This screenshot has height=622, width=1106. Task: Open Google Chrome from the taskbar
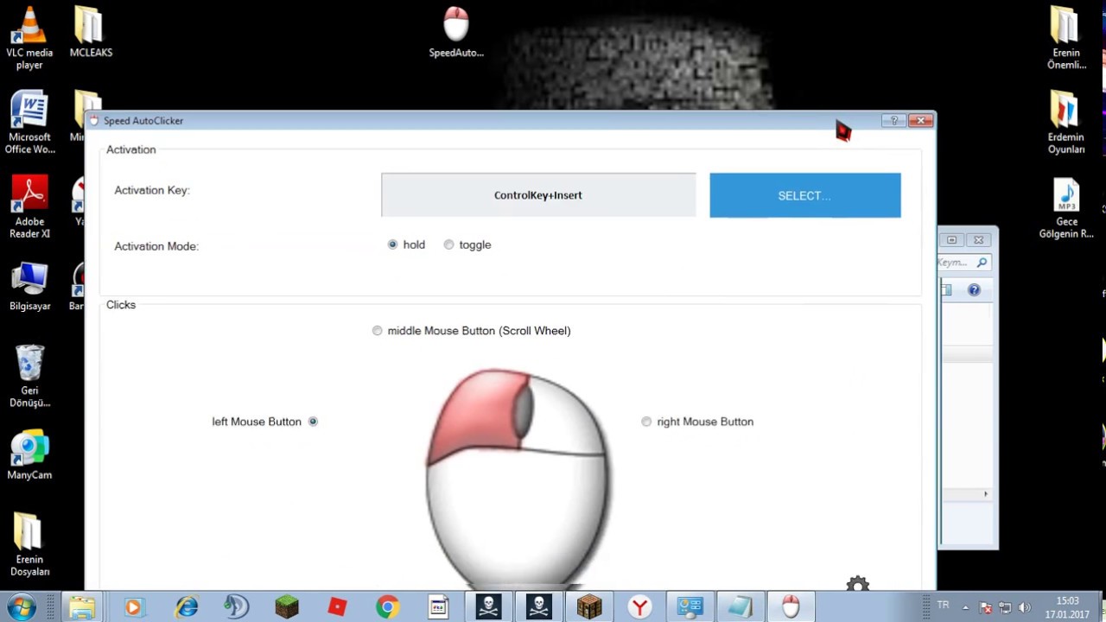pos(386,606)
